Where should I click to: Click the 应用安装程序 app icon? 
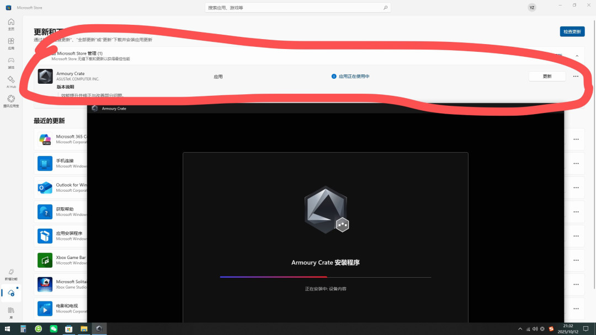(x=45, y=236)
